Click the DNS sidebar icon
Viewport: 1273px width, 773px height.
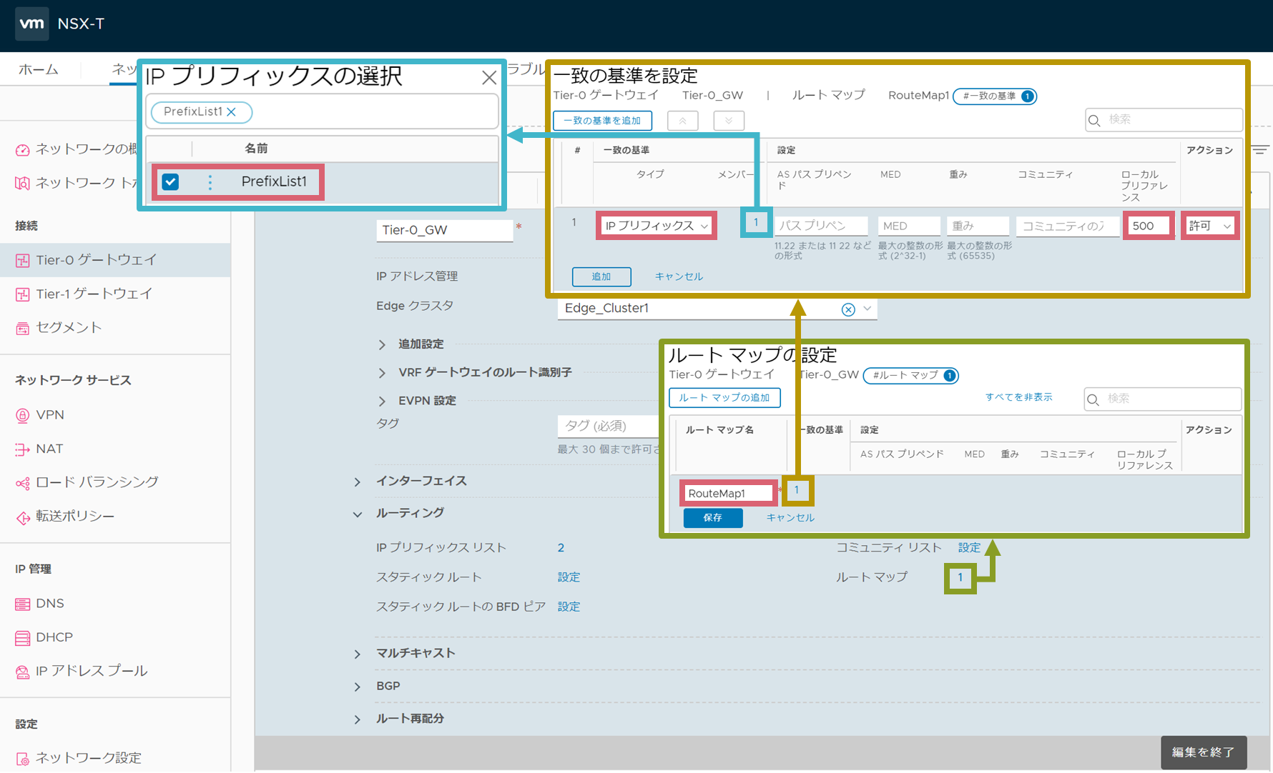click(x=23, y=604)
